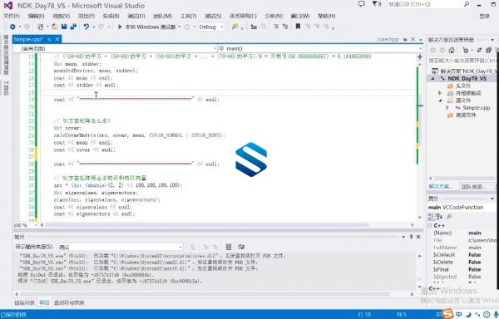Click the Sync with Active Document icon in Solution Explorer
This screenshot has height=319, width=499.
pyautogui.click(x=479, y=50)
